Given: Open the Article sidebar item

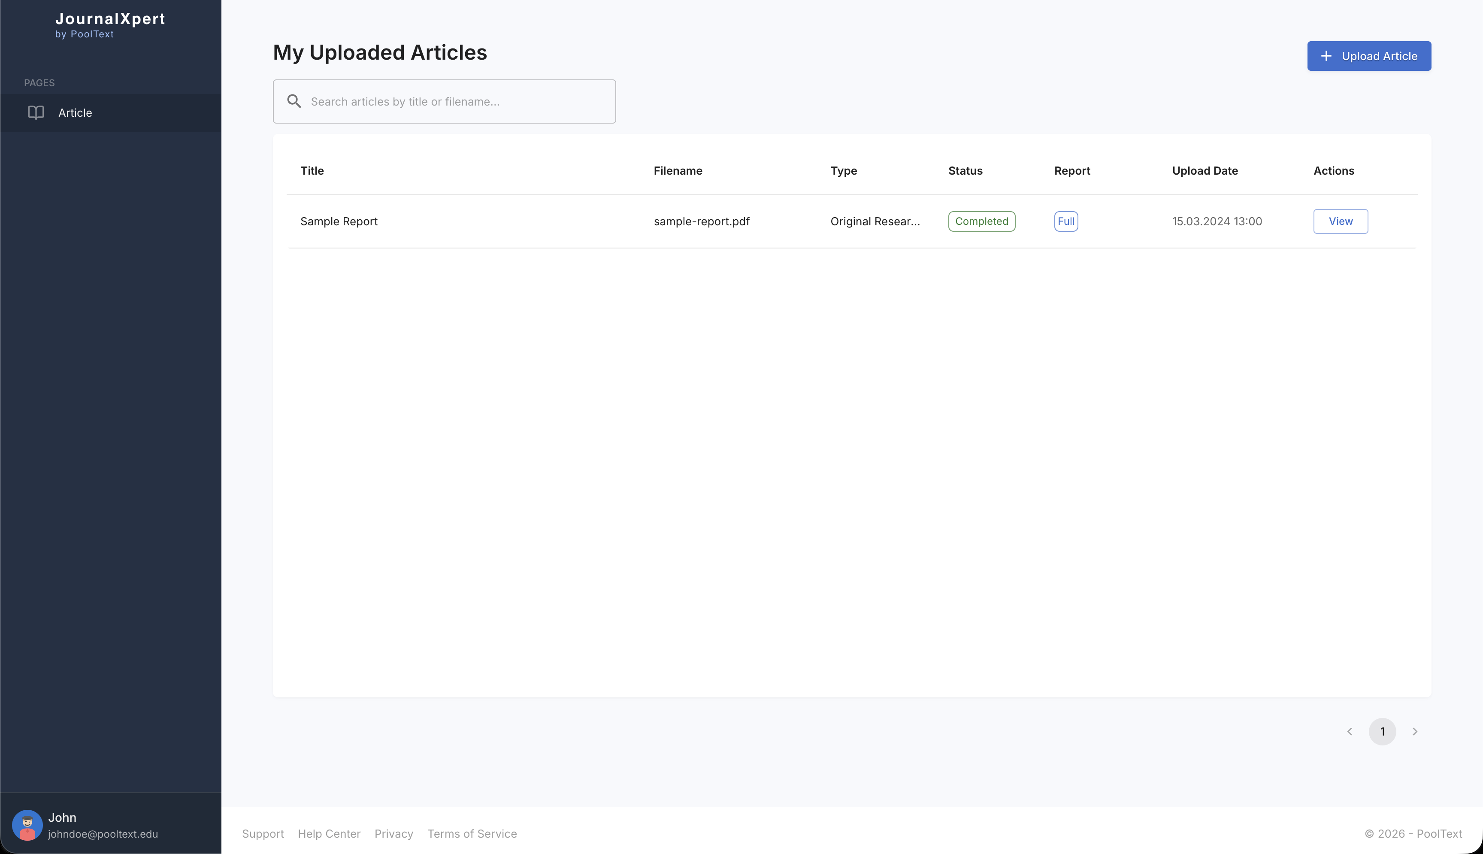Looking at the screenshot, I should 111,112.
